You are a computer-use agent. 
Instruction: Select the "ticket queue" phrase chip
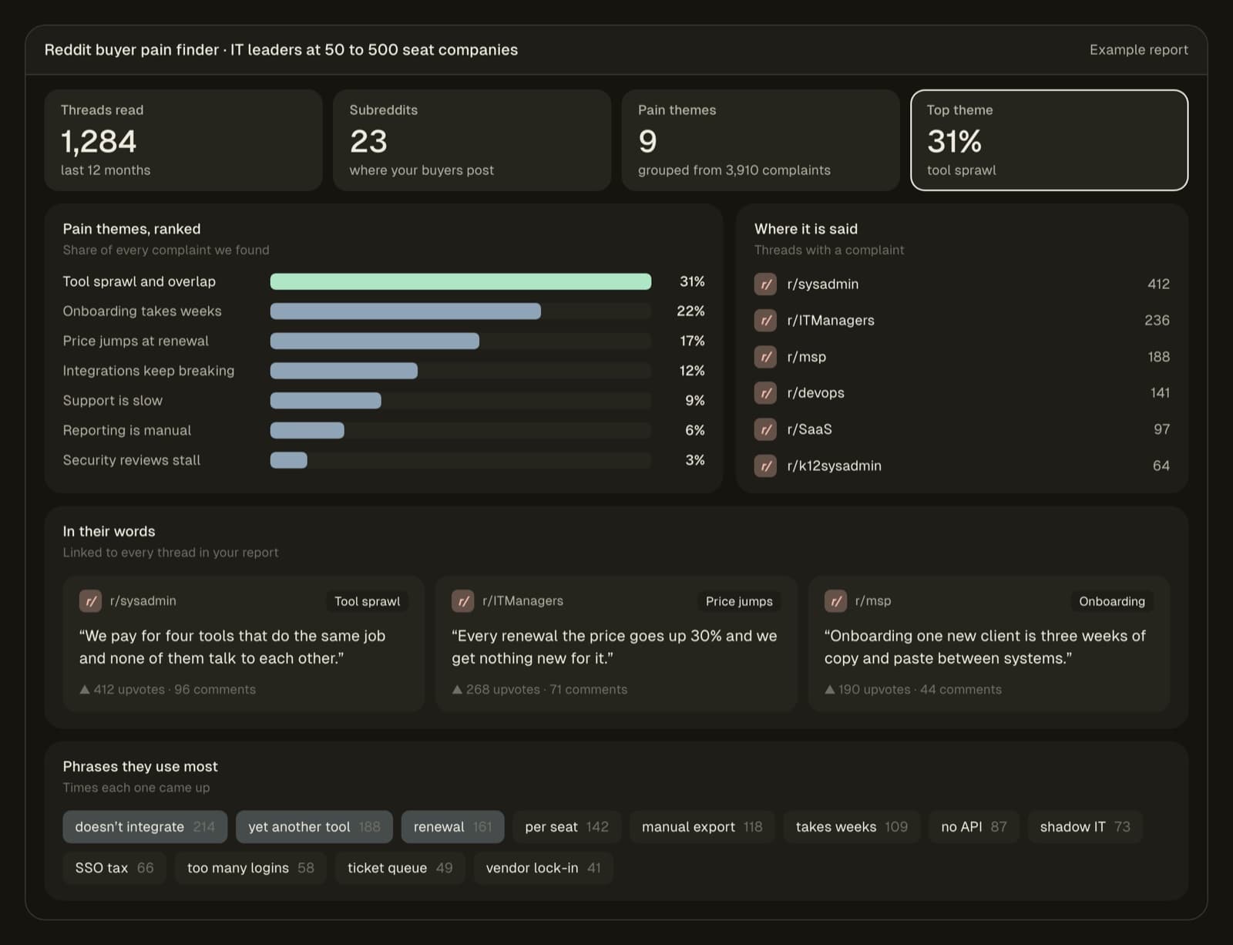tap(400, 867)
